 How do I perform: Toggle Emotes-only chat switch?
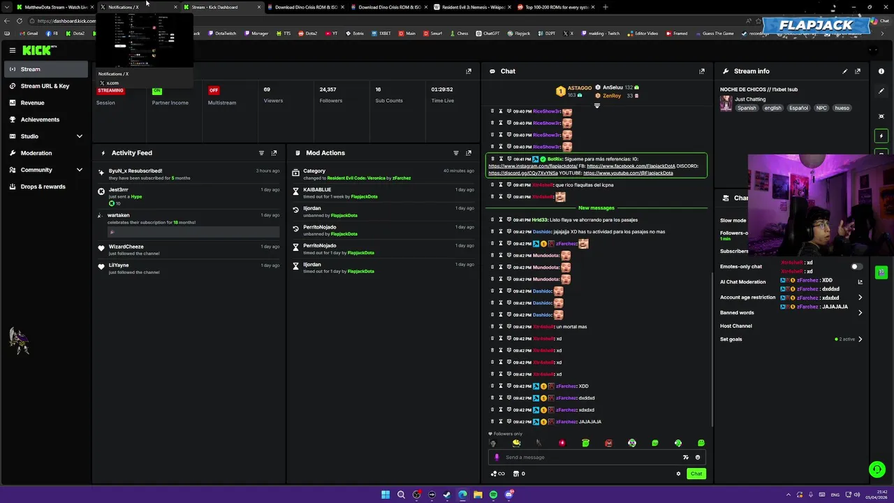tap(856, 266)
